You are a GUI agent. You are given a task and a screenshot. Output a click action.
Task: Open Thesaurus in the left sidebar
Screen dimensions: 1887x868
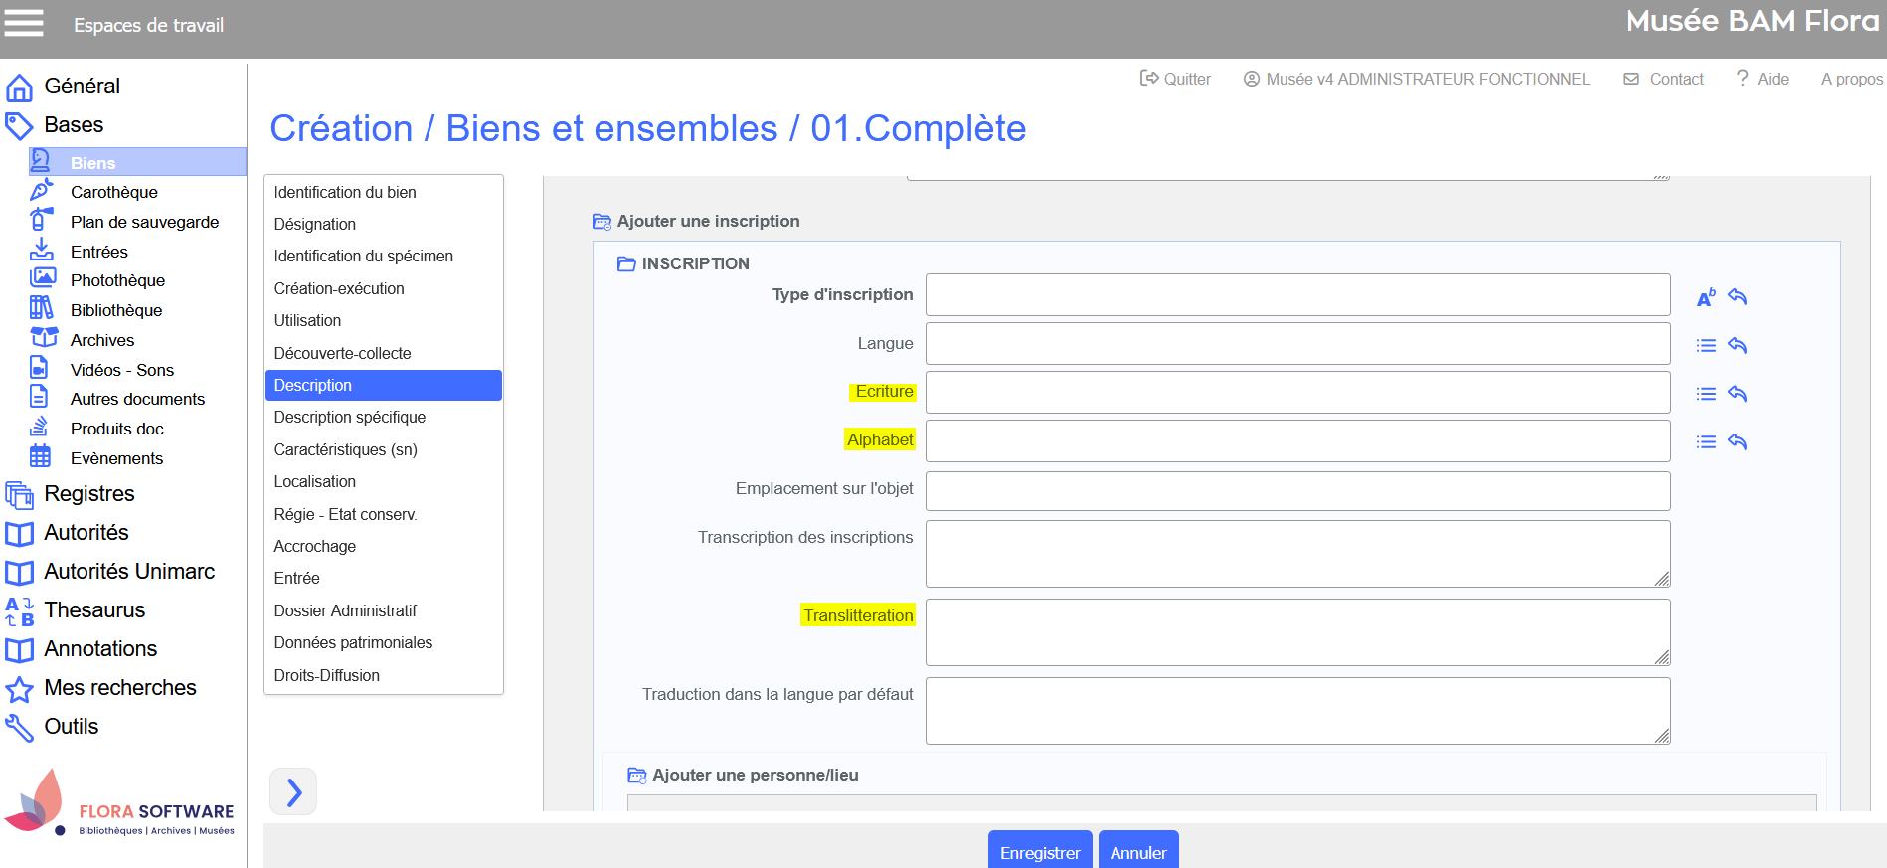94,609
